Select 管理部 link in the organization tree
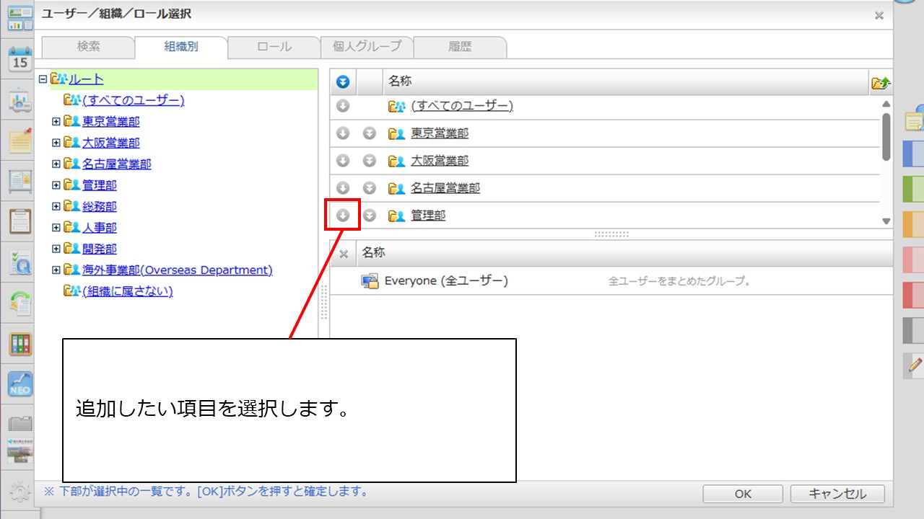The width and height of the screenshot is (924, 519). point(100,185)
